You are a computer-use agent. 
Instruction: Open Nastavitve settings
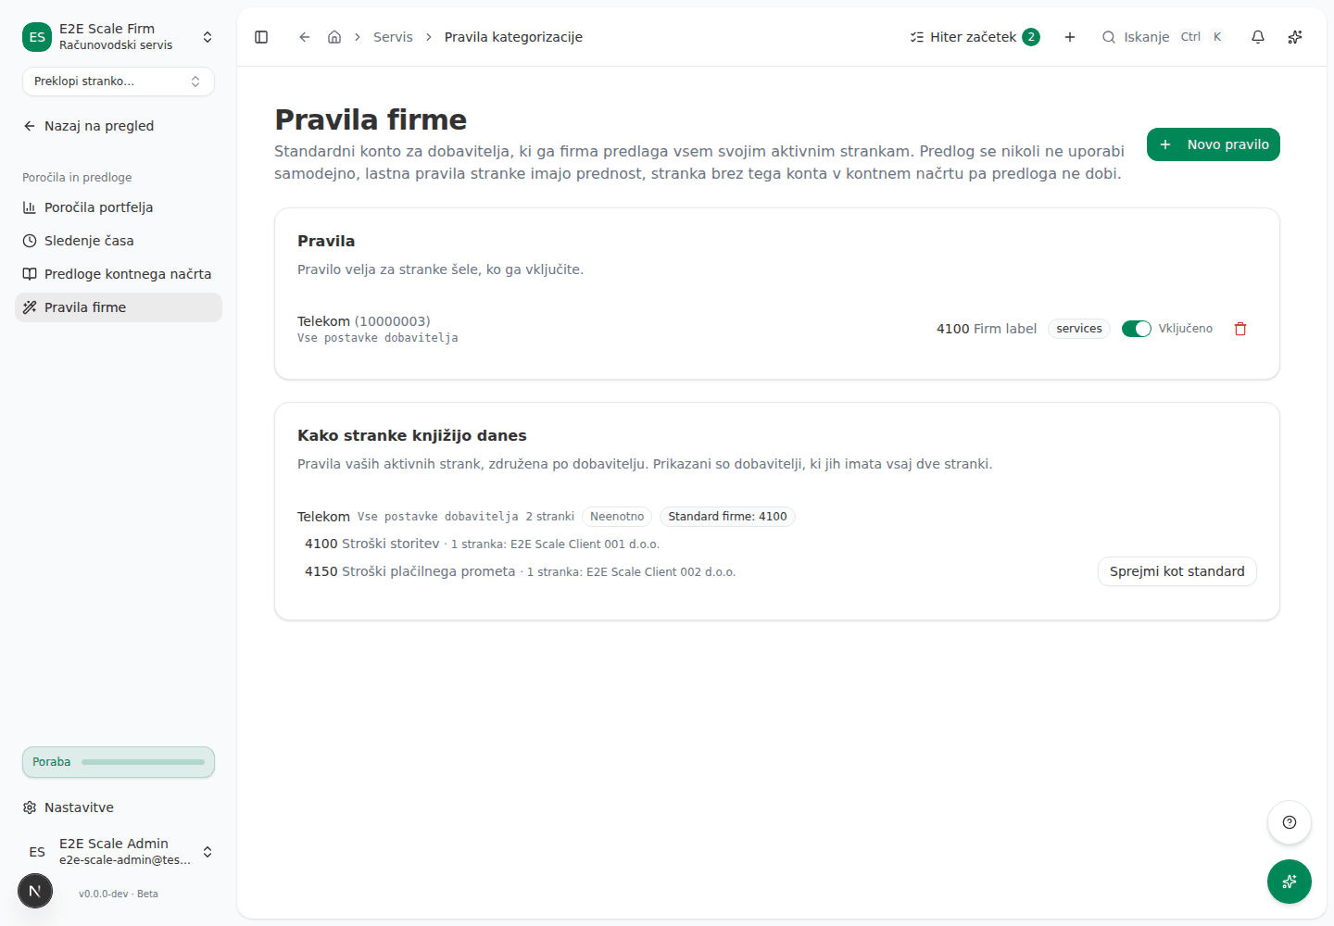[119, 807]
